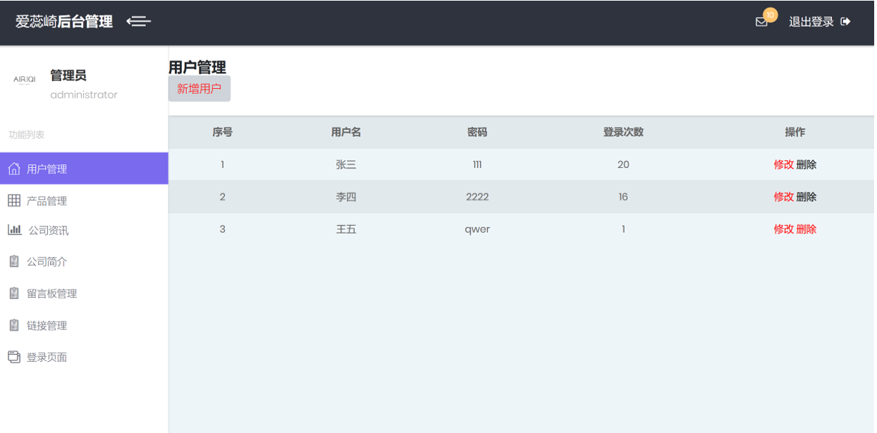
Task: Click the 用户管理 page heading
Action: (x=197, y=67)
